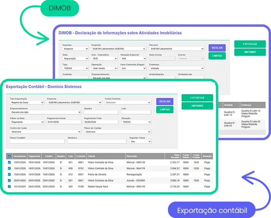This screenshot has height=218, width=271.
Task: Click the Cliente column header
Action: [106, 156]
